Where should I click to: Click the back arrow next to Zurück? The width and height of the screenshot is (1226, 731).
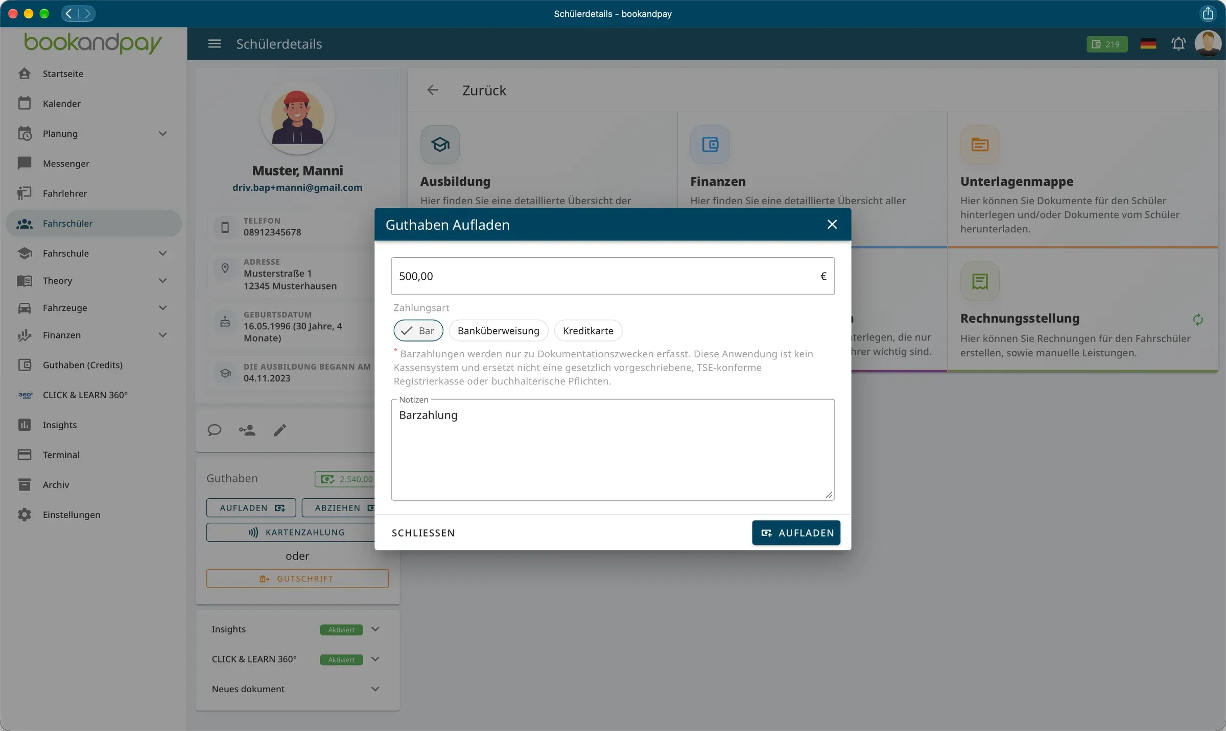[x=433, y=90]
